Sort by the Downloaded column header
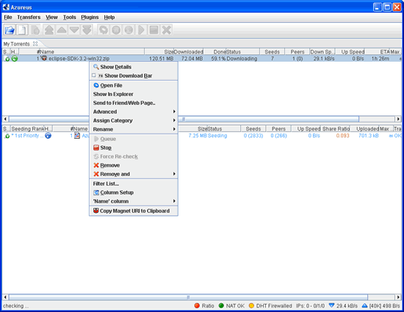Image resolution: width=404 pixels, height=312 pixels. pyautogui.click(x=188, y=51)
